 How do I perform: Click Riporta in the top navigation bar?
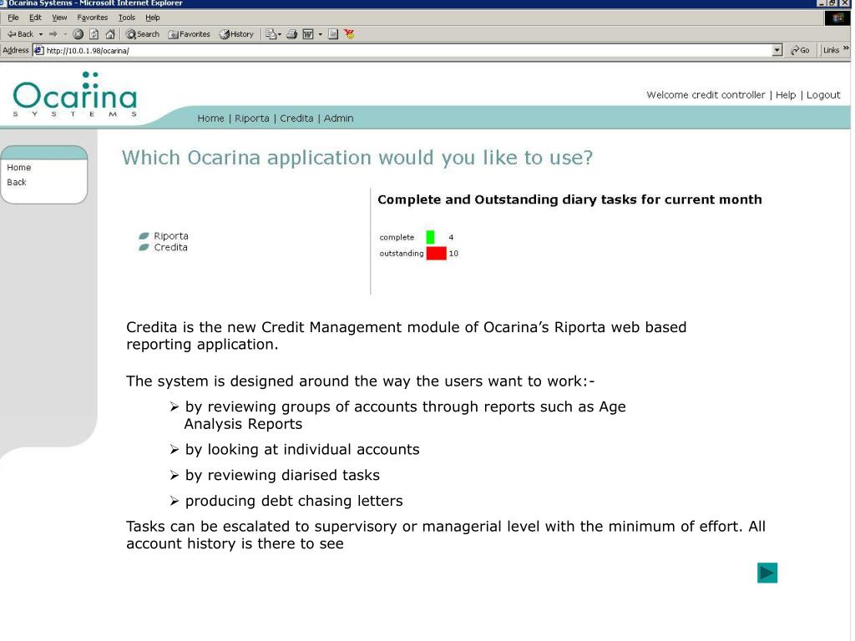[252, 119]
